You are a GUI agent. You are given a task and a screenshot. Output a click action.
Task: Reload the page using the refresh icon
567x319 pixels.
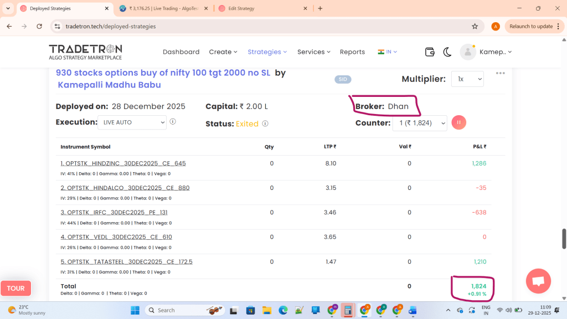(39, 26)
